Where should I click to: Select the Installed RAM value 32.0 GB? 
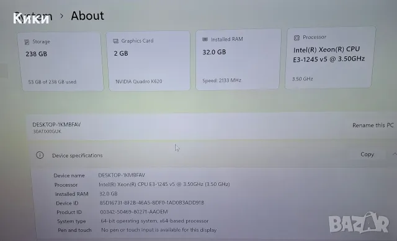click(x=109, y=193)
